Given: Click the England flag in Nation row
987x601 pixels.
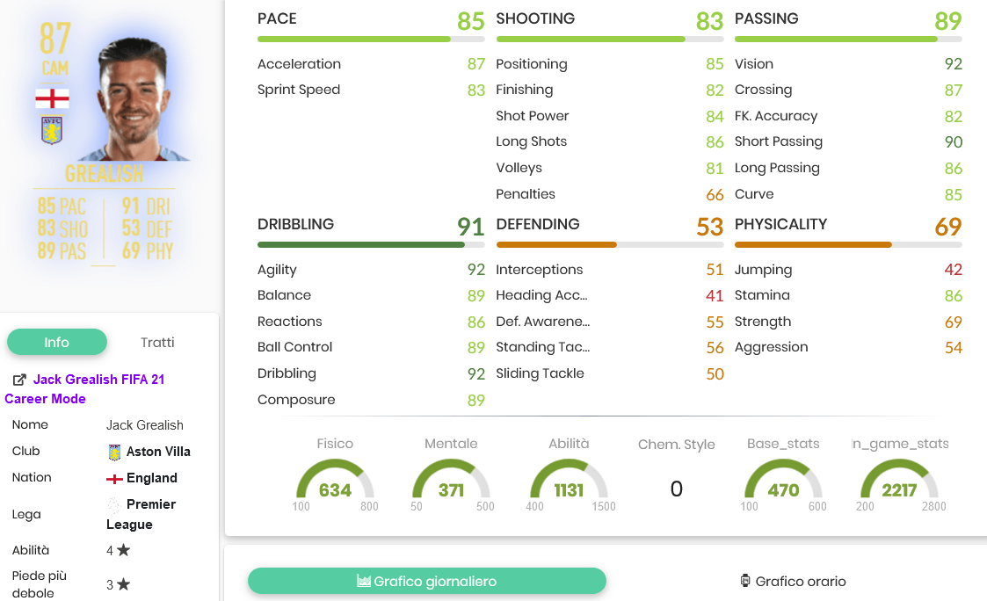Looking at the screenshot, I should (x=114, y=479).
